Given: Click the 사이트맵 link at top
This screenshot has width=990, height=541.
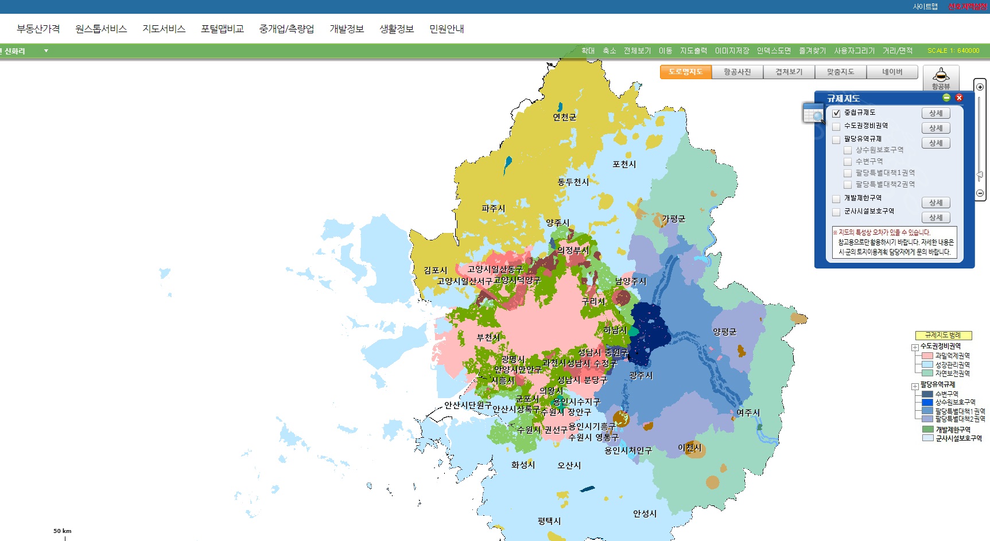Looking at the screenshot, I should click(925, 6).
